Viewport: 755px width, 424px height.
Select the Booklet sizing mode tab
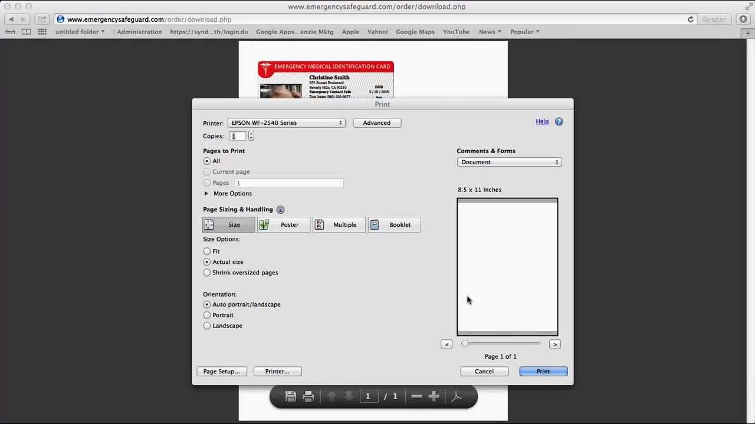pos(395,225)
